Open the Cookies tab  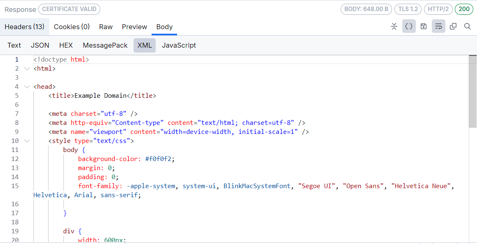pos(71,27)
